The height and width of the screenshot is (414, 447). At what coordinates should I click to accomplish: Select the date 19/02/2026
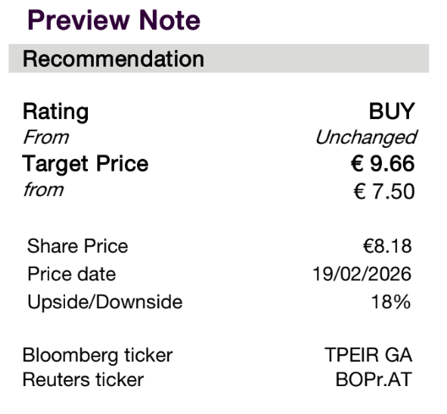coord(362,274)
